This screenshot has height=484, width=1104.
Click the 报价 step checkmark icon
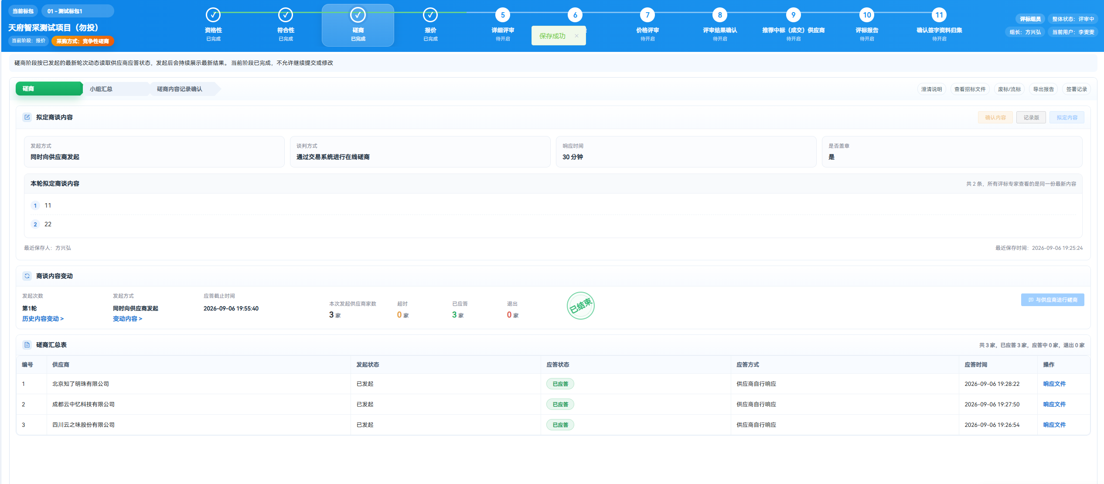(430, 15)
